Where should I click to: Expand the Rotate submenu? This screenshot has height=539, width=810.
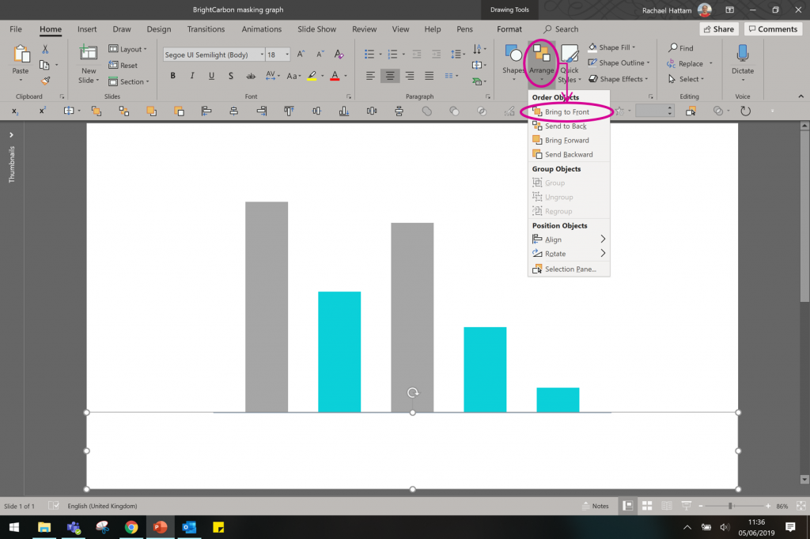[554, 253]
